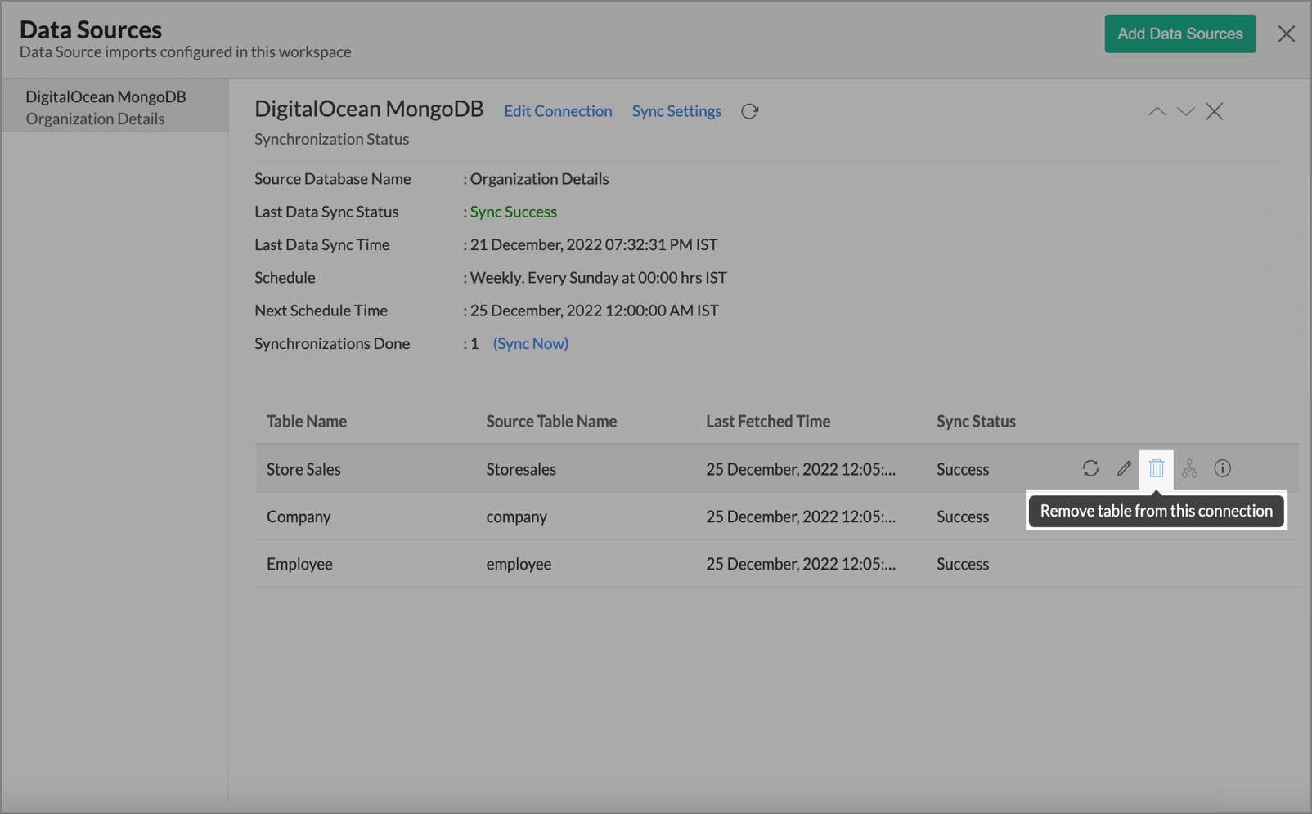The width and height of the screenshot is (1312, 814).
Task: Click the trash icon to remove table
Action: (x=1156, y=468)
